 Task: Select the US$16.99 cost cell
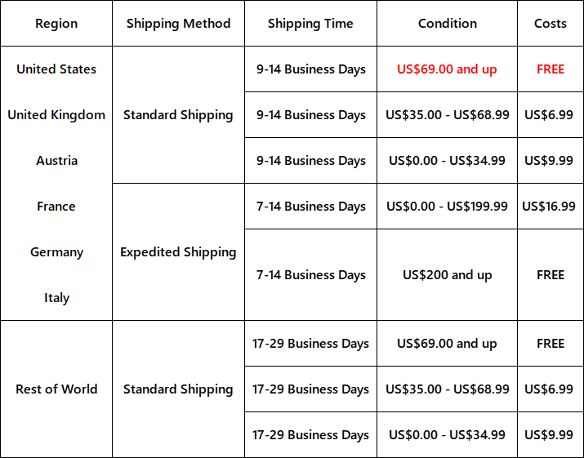(x=550, y=207)
